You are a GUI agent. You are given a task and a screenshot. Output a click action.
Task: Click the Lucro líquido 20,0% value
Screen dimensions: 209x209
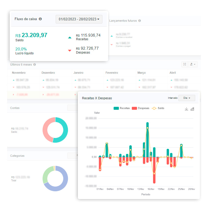pyautogui.click(x=21, y=49)
